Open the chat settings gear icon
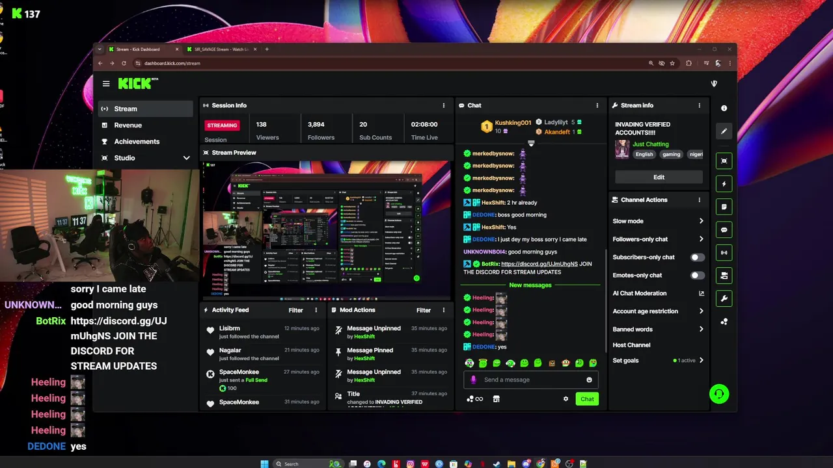 point(566,399)
